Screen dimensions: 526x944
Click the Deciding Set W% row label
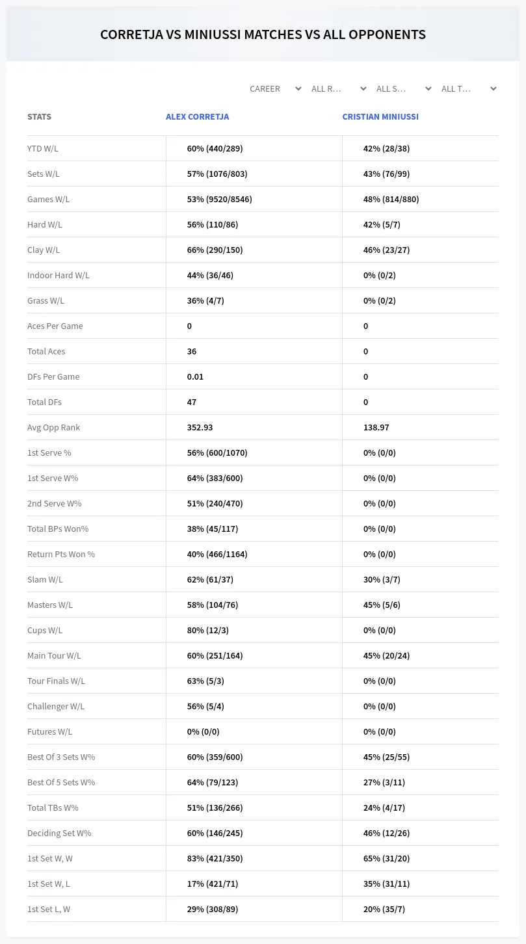(x=59, y=833)
